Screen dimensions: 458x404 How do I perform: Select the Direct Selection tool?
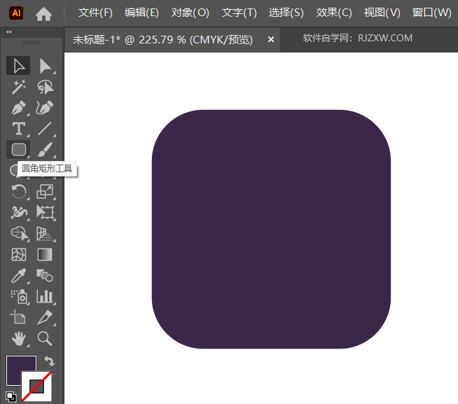(x=45, y=65)
